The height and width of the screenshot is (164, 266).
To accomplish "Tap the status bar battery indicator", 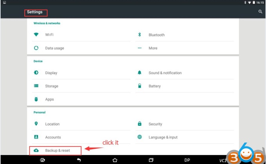I will (254, 2).
